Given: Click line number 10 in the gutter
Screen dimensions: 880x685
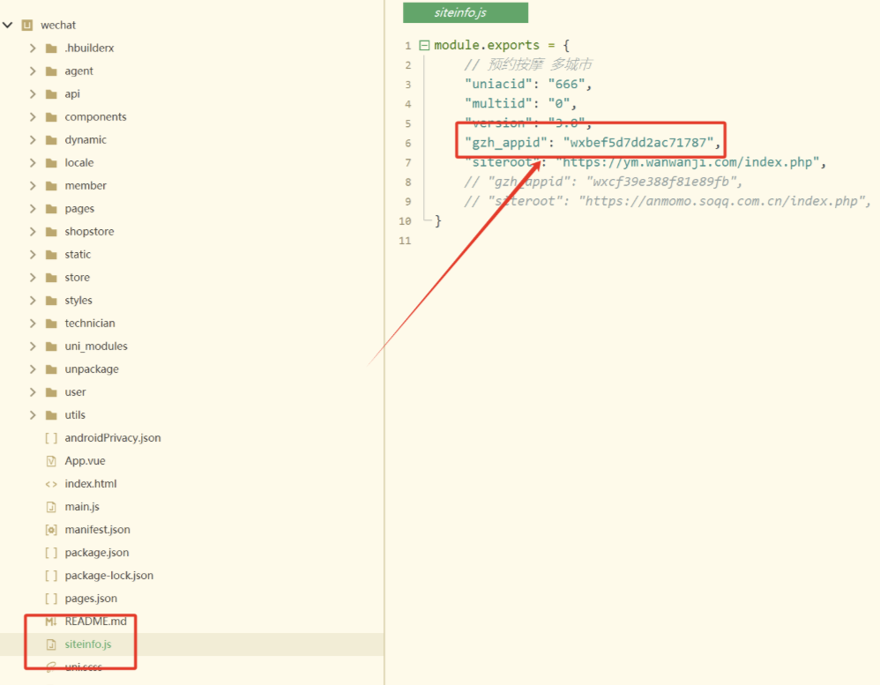Looking at the screenshot, I should click(406, 220).
